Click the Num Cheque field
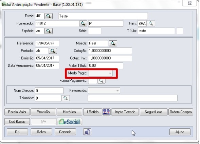Image resolution: width=200 pixels, height=144 pixels. (49, 91)
